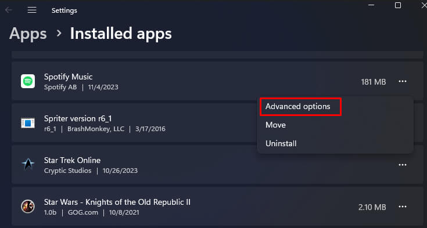Click the Spriter app icon

point(28,123)
